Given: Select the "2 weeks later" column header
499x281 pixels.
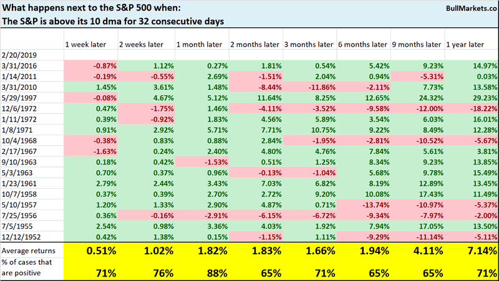Looking at the screenshot, I should [140, 44].
